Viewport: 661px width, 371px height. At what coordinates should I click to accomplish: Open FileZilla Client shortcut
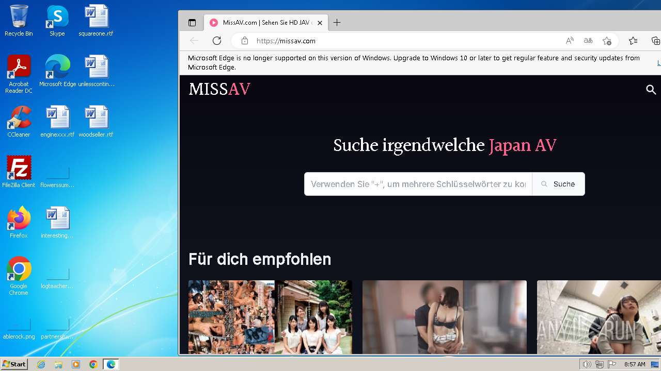[19, 172]
